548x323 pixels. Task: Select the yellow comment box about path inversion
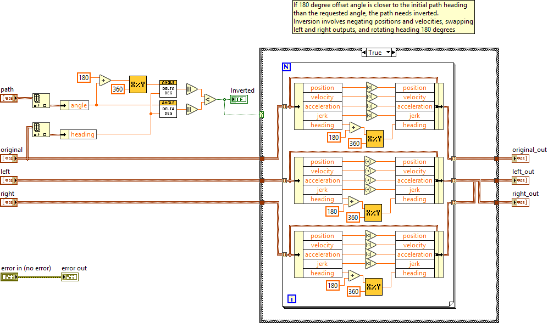point(383,18)
